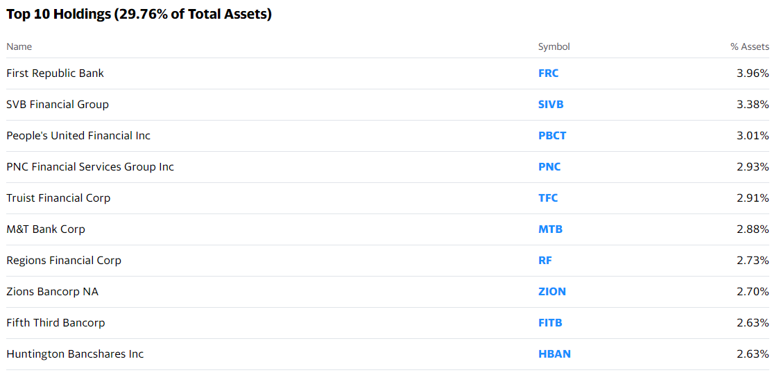Open the HBAN ticker link
This screenshot has height=375, width=779.
coord(554,354)
